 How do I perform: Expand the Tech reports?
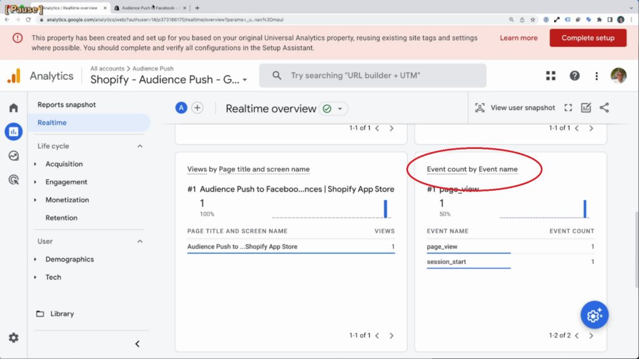[x=53, y=277]
